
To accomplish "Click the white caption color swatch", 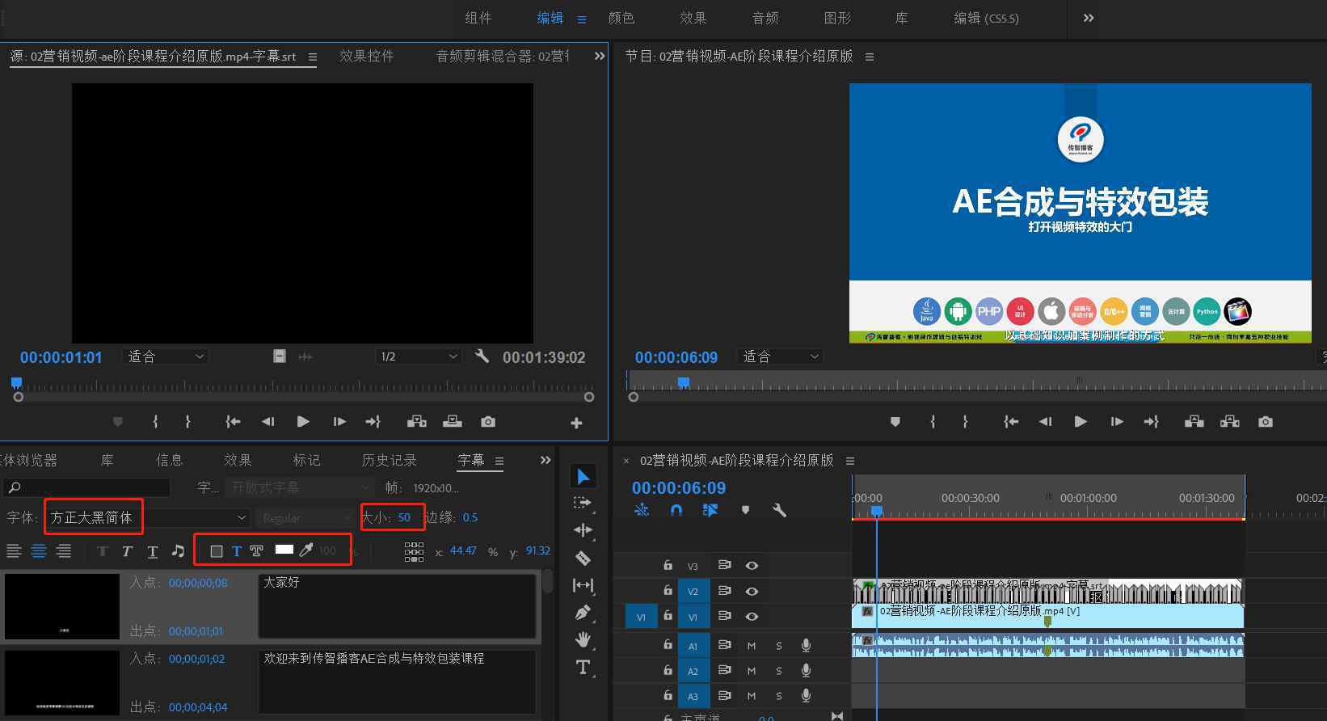I will (x=284, y=550).
